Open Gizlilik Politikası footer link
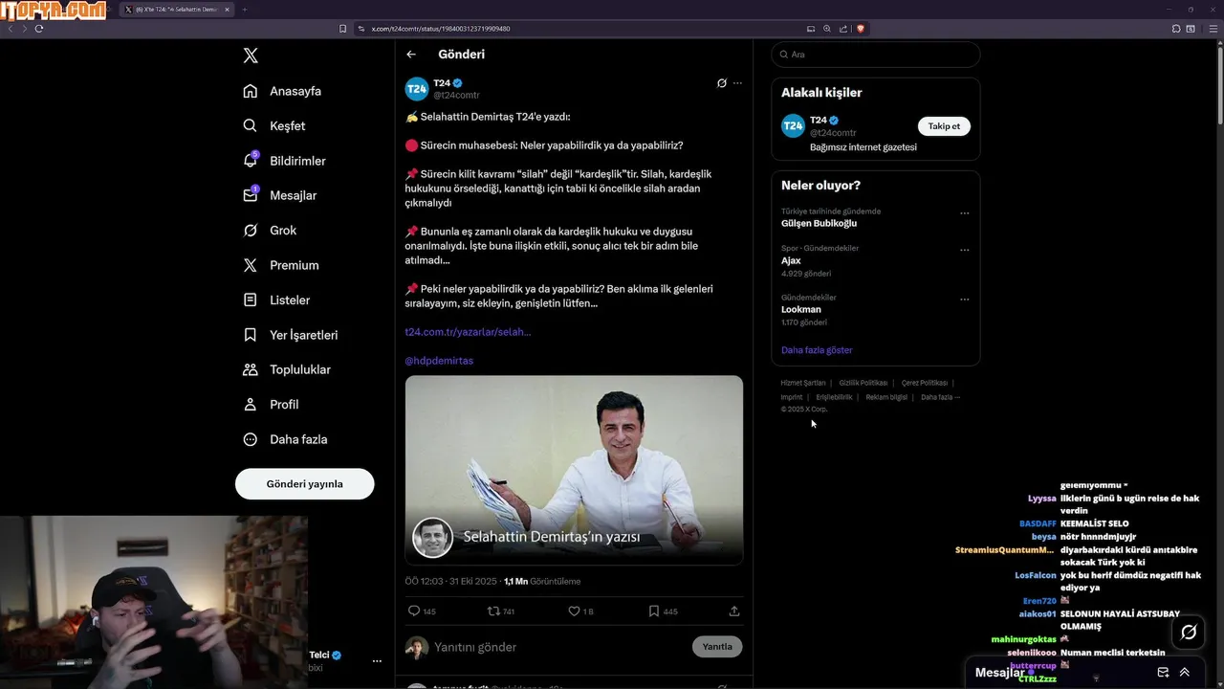 (863, 383)
